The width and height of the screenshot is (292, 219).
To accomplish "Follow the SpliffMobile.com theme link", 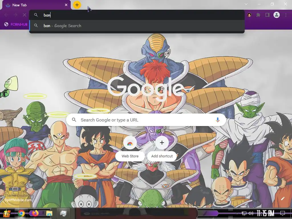I will [x=18, y=200].
